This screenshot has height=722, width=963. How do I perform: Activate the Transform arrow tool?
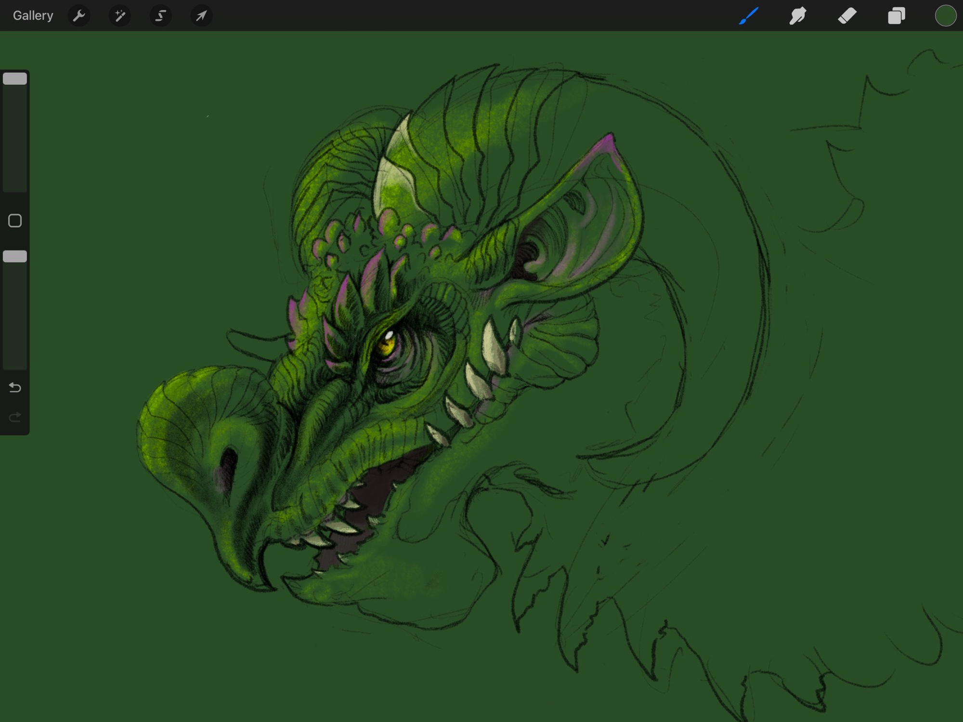[x=201, y=16]
